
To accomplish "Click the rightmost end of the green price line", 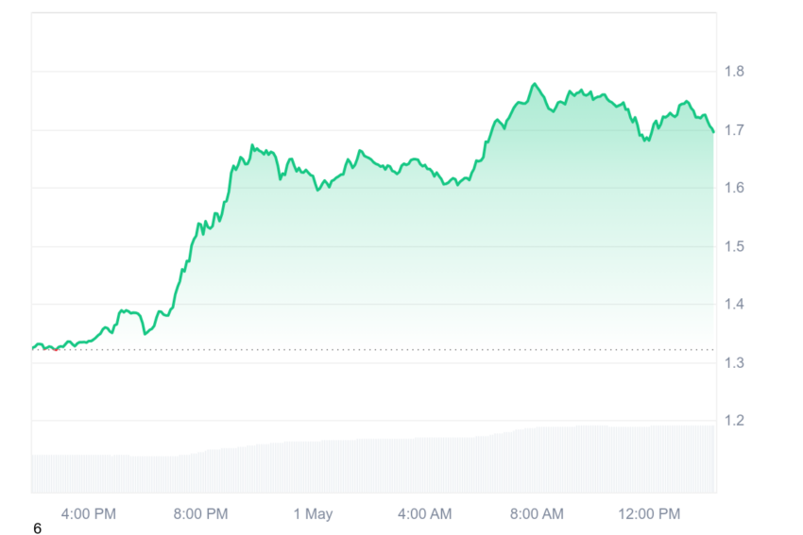I will [x=713, y=131].
